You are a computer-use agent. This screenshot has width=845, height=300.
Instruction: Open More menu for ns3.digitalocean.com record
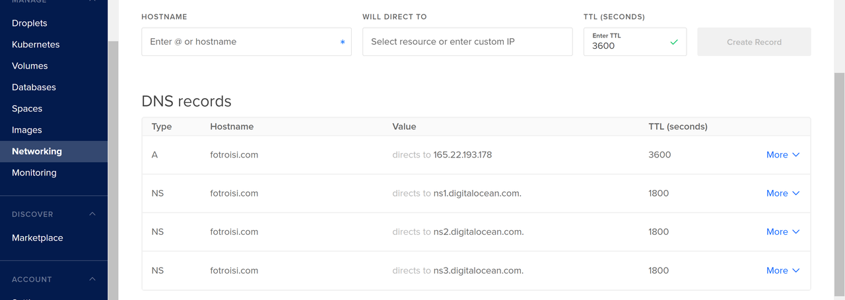click(783, 270)
